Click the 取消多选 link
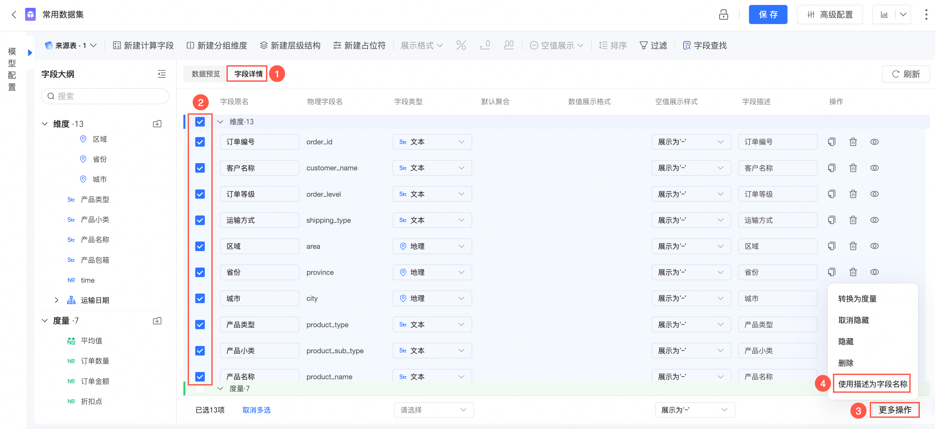This screenshot has height=429, width=935. [x=256, y=410]
